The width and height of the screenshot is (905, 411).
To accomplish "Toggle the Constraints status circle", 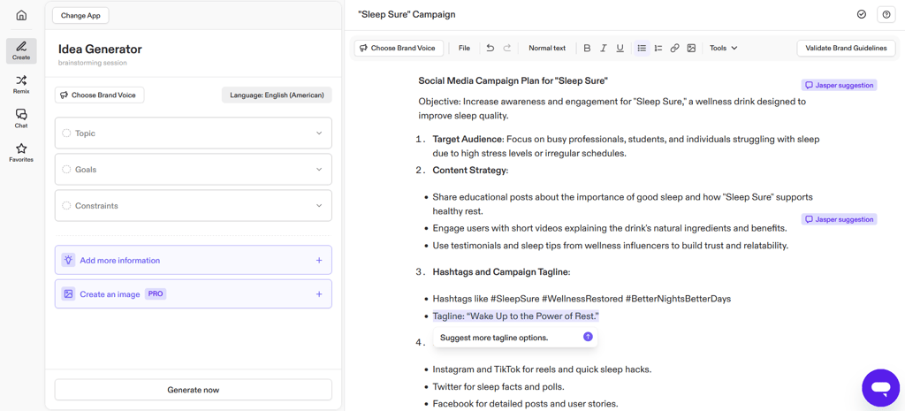I will coord(65,205).
